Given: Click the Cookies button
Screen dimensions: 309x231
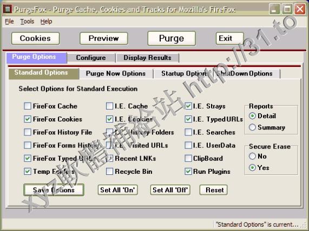Looking at the screenshot, I should click(x=36, y=38).
